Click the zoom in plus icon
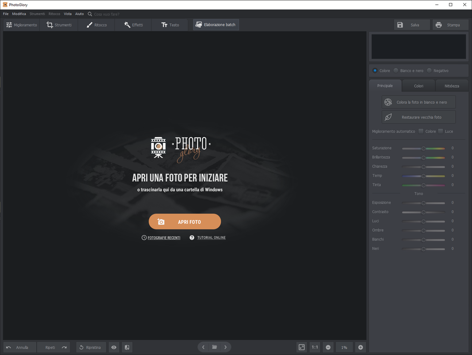Viewport: 472px width, 355px height. pyautogui.click(x=360, y=347)
